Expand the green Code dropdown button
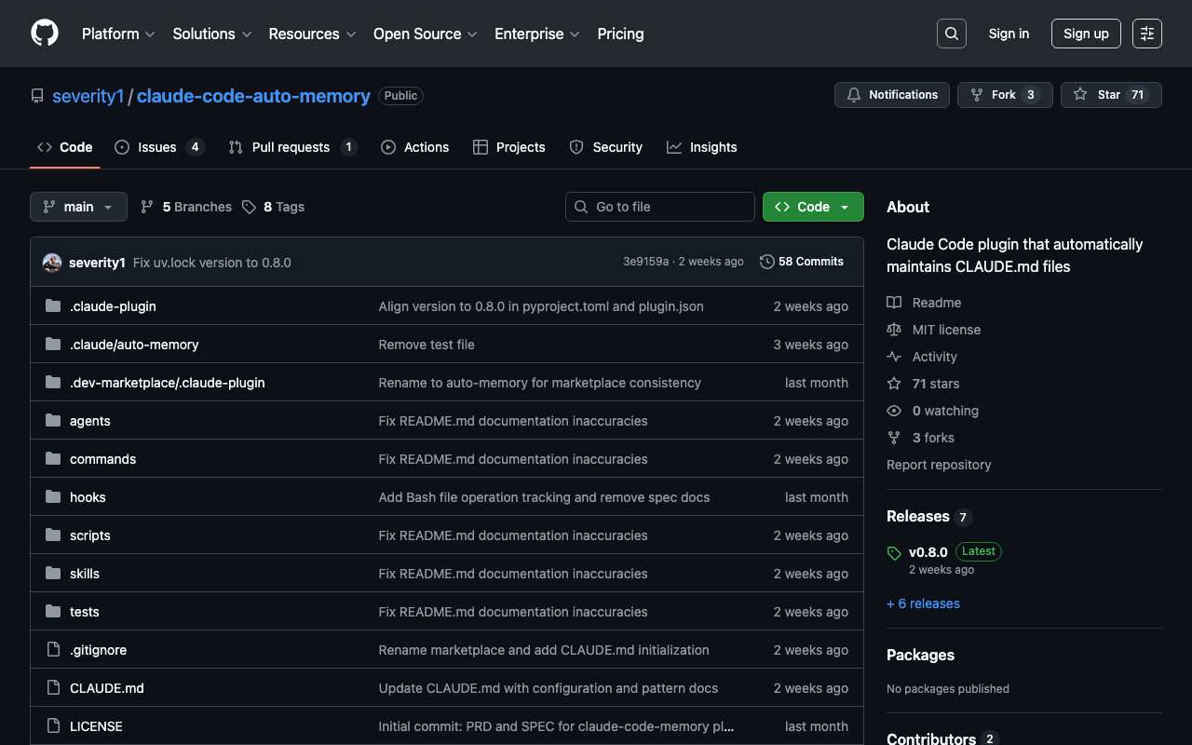The height and width of the screenshot is (745, 1192). pos(813,207)
